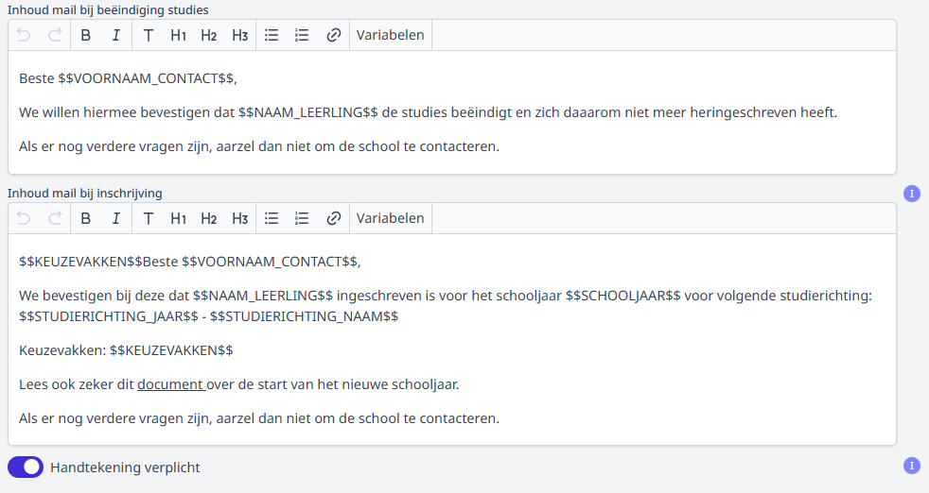This screenshot has height=493, width=929.
Task: Click 'Beste $$VOORNAAM_CONTACT$$,' in the first editor
Action: pyautogui.click(x=128, y=78)
